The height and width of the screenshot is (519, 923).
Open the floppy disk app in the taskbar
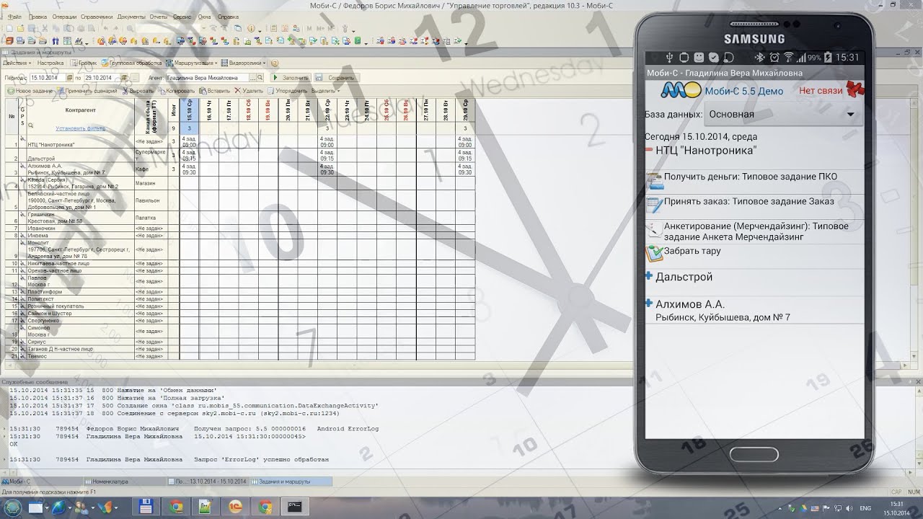click(147, 507)
